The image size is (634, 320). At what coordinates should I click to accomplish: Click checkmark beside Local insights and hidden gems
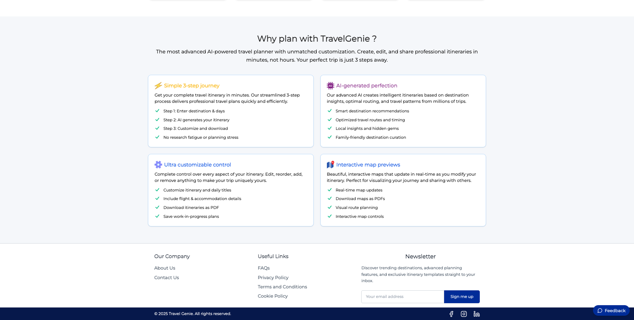point(330,128)
